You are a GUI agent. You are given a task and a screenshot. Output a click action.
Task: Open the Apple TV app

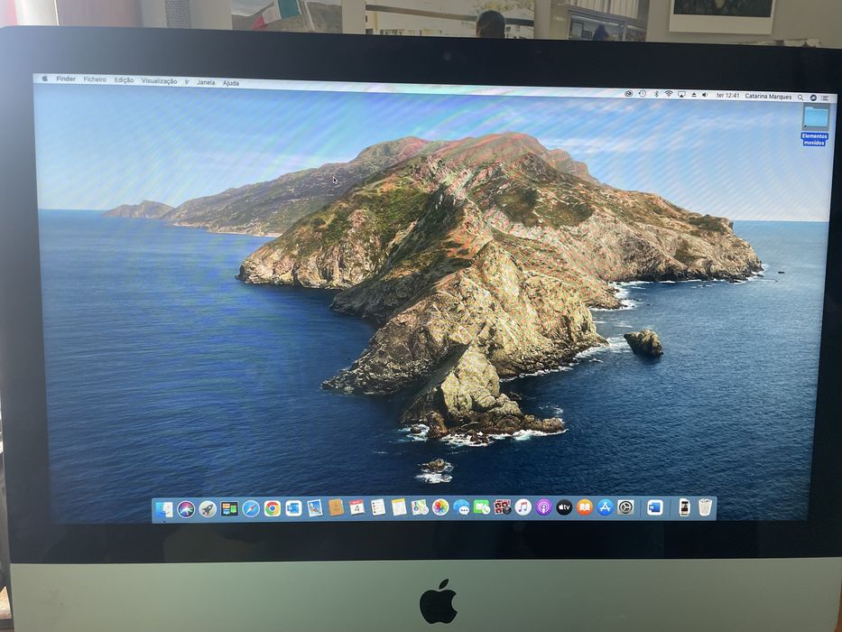pos(564,507)
